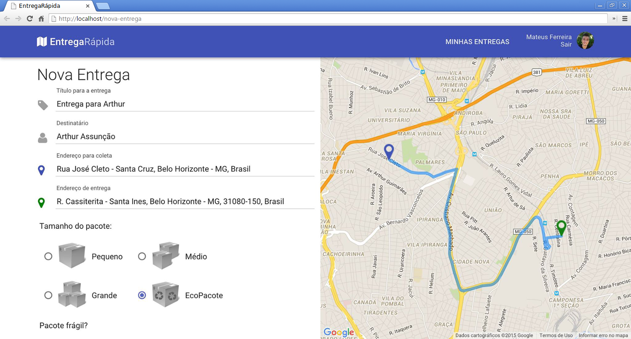Screen dimensions: 631x339
Task: Click the PALMARES map label
Action: pos(430,162)
